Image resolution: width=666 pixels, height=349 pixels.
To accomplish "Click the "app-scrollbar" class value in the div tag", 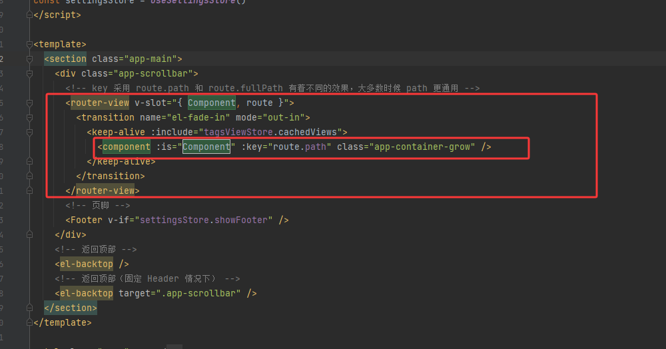I will [x=153, y=74].
